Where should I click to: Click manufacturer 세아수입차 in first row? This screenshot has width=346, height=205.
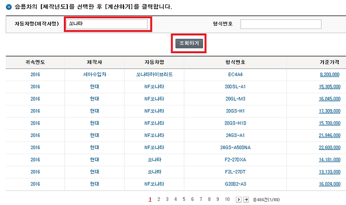pyautogui.click(x=95, y=75)
